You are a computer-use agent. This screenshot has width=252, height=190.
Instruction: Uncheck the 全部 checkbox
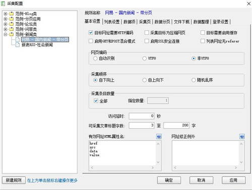tap(96, 101)
